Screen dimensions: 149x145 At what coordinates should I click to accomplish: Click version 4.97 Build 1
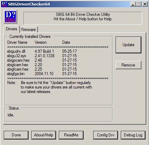tap(44, 51)
